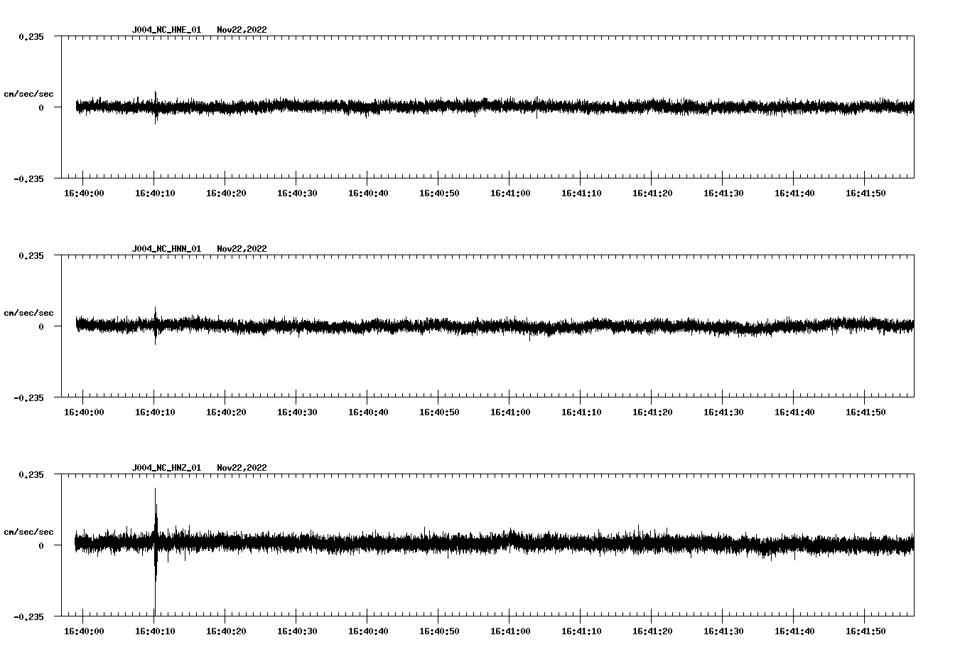Click 16:40:00 label under the HNE plot
This screenshot has height=657, width=965.
coord(84,193)
